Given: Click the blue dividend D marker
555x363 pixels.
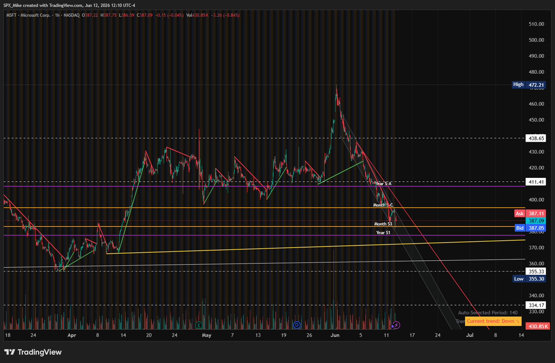Looking at the screenshot, I should pyautogui.click(x=297, y=325).
